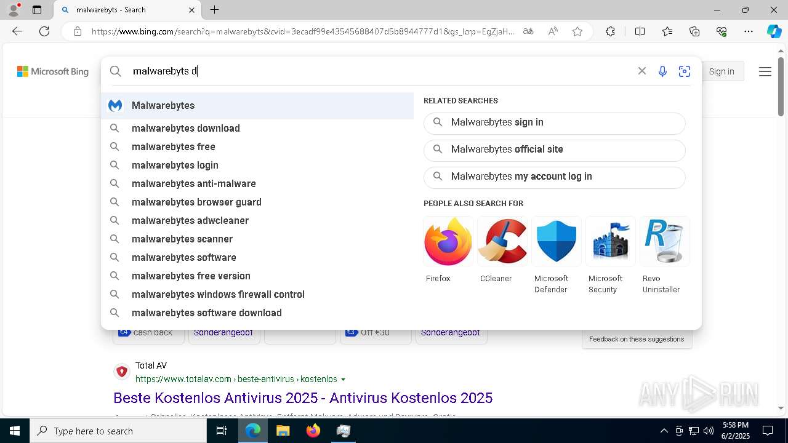
Task: Open the Windows Start menu
Action: click(x=15, y=431)
